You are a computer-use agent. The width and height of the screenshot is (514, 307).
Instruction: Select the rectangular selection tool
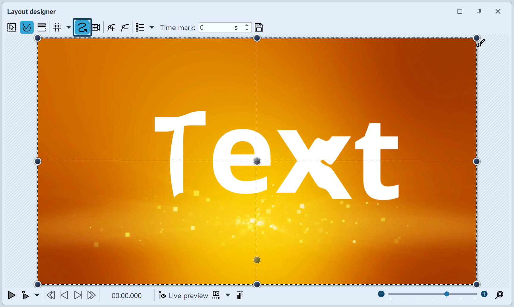tap(11, 27)
